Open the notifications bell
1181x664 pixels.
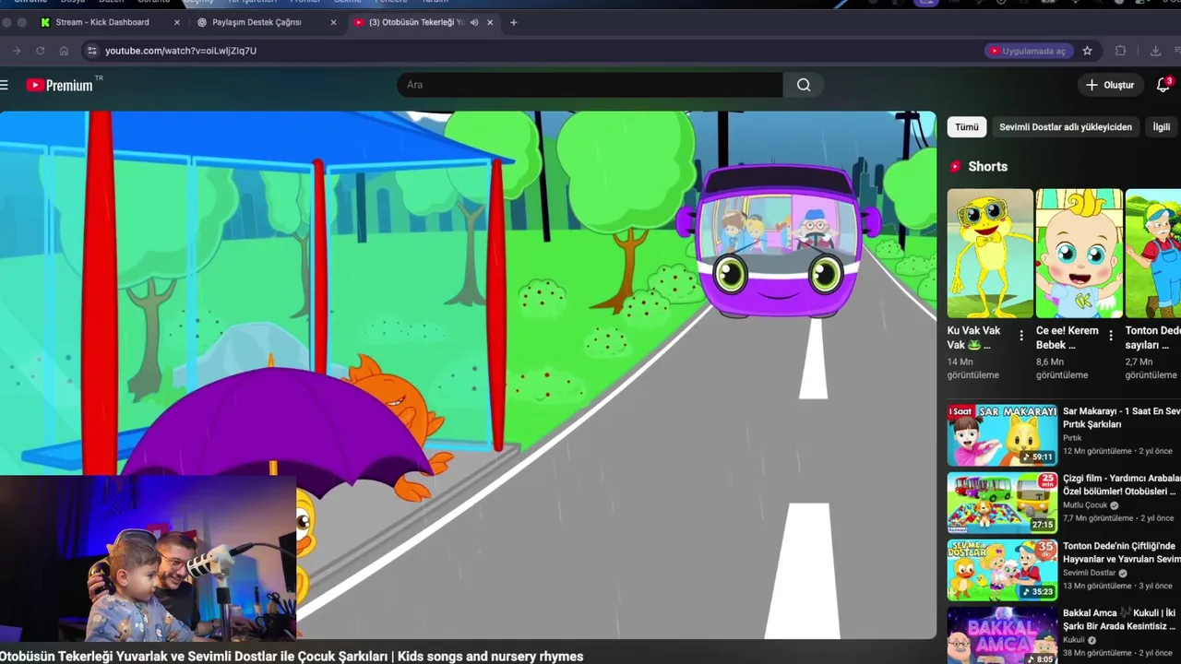click(x=1163, y=85)
